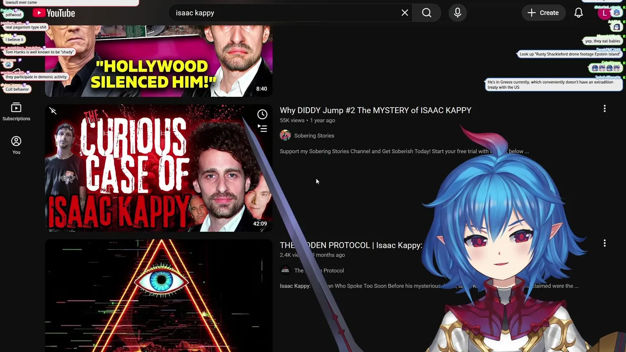Open more options for Hidden Protocol video
This screenshot has height=352, width=626.
pyautogui.click(x=604, y=243)
